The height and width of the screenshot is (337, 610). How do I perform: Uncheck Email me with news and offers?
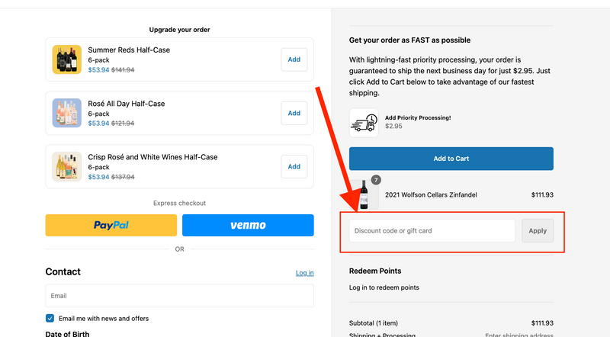pyautogui.click(x=50, y=318)
